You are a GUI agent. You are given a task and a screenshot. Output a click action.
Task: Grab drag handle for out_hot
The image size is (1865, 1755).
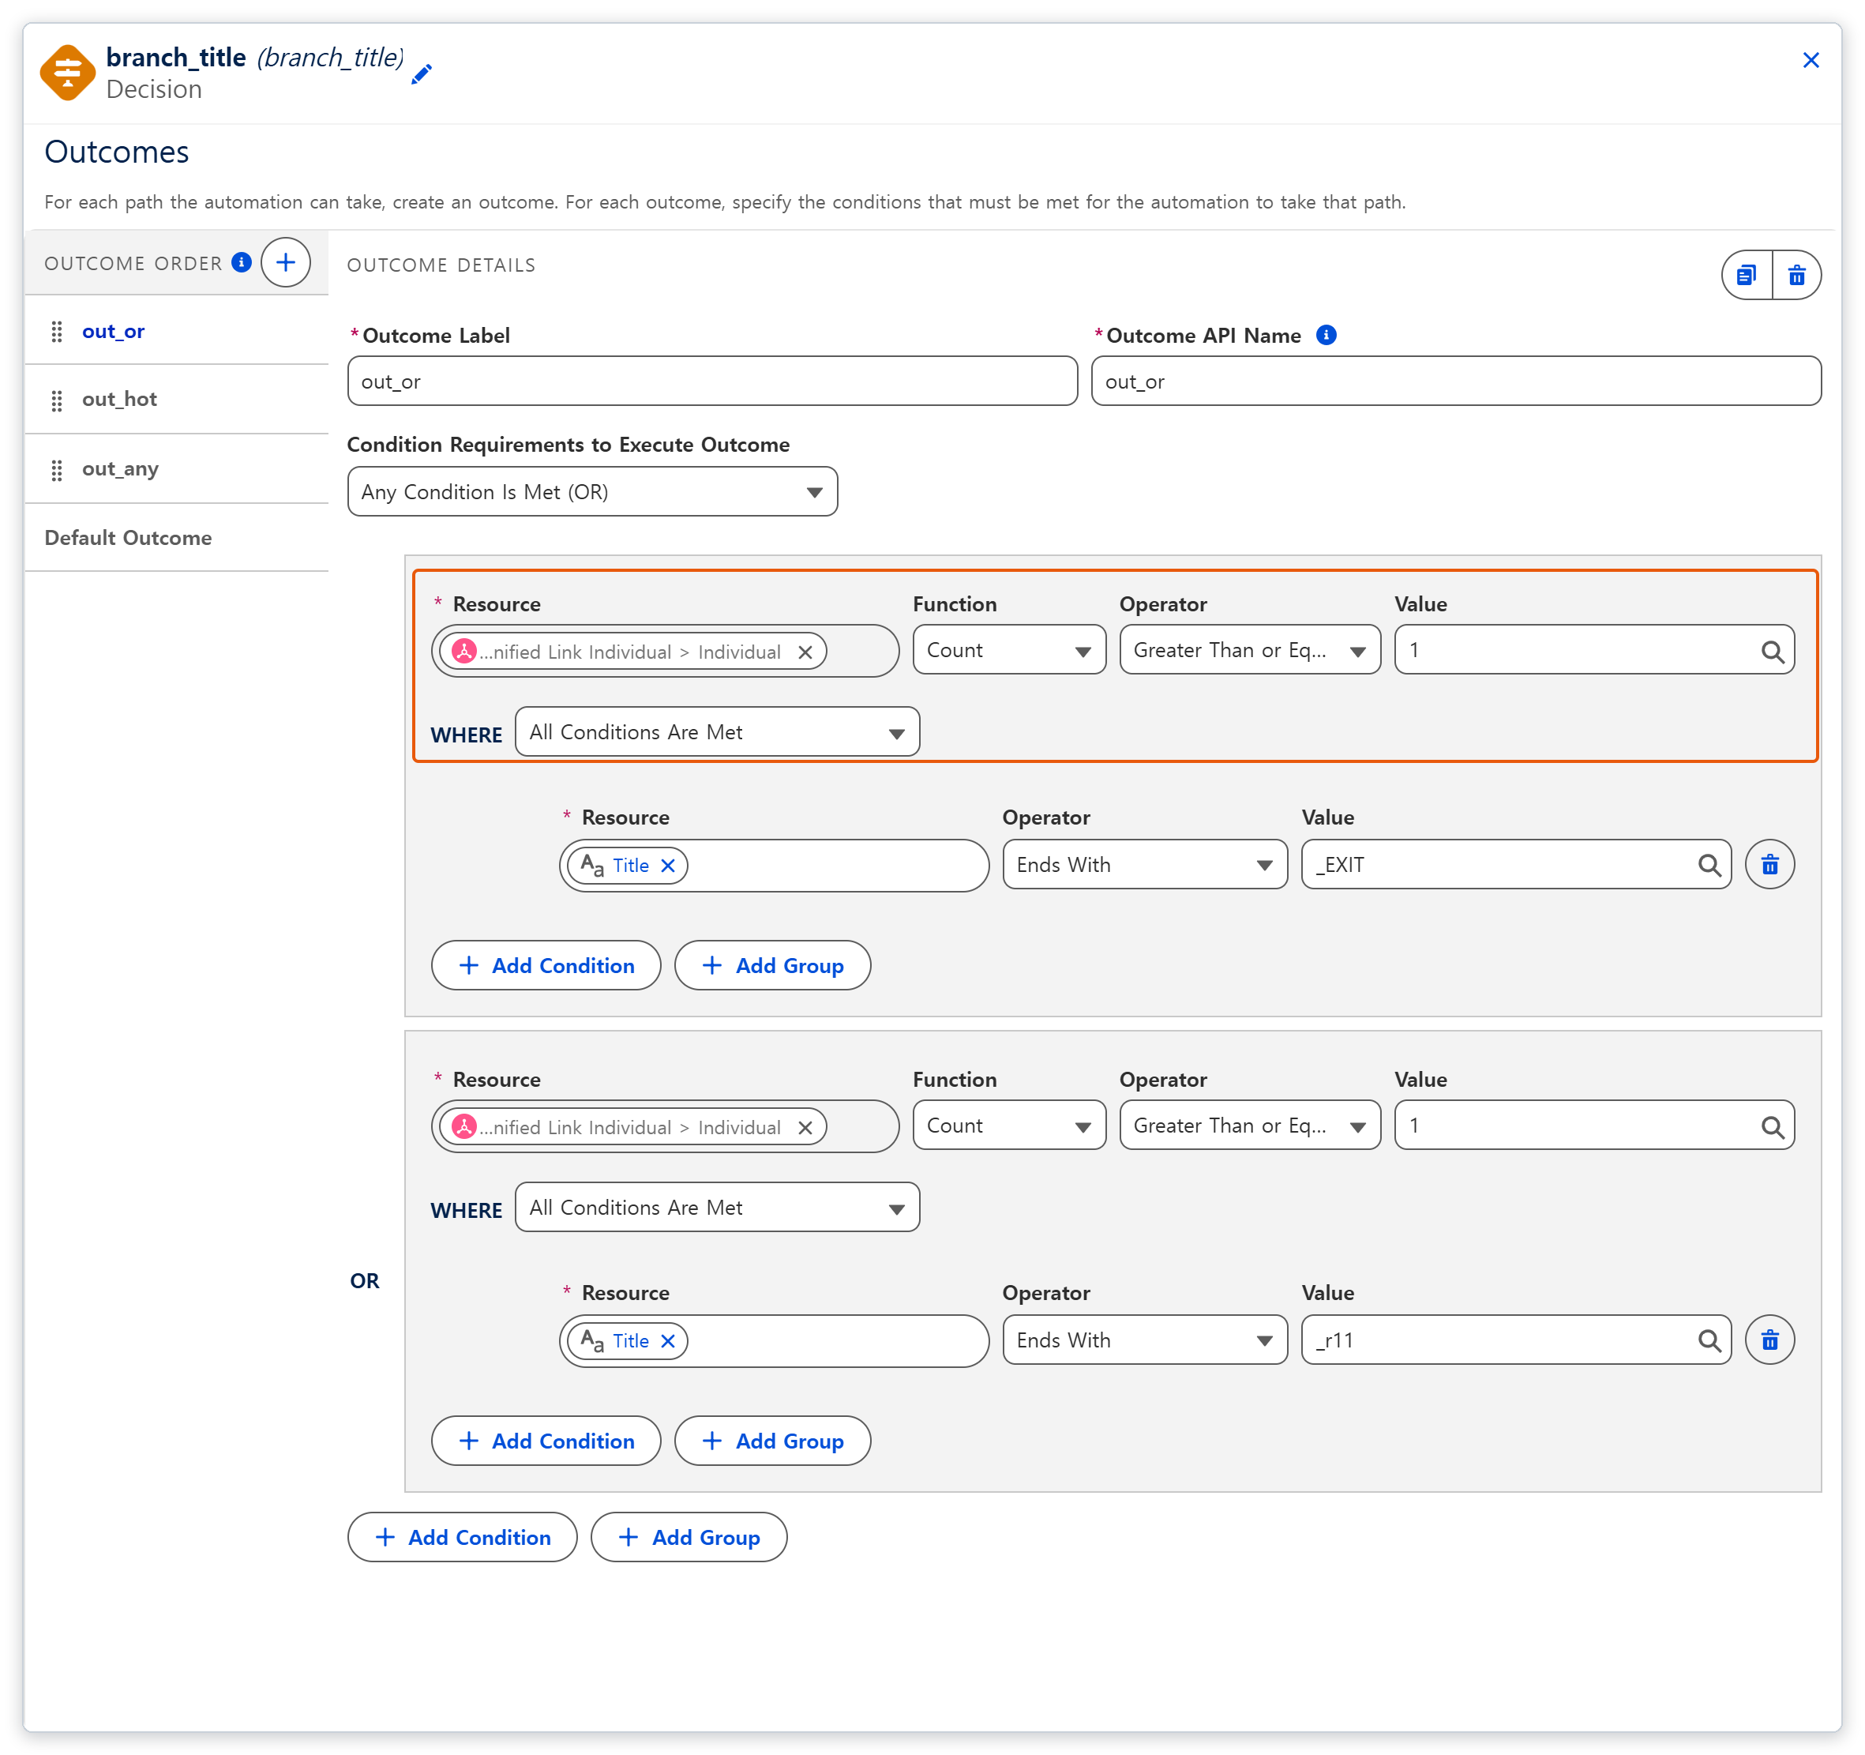[x=57, y=400]
